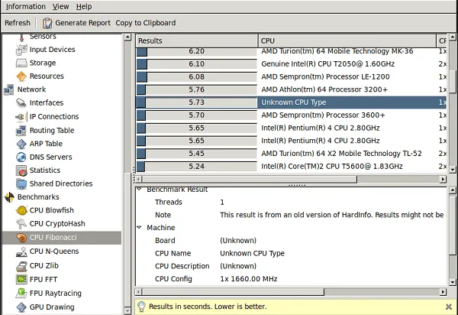Screen dimensions: 458x315
Task: Click the CPU CryptoHash icon
Action: pyautogui.click(x=21, y=224)
